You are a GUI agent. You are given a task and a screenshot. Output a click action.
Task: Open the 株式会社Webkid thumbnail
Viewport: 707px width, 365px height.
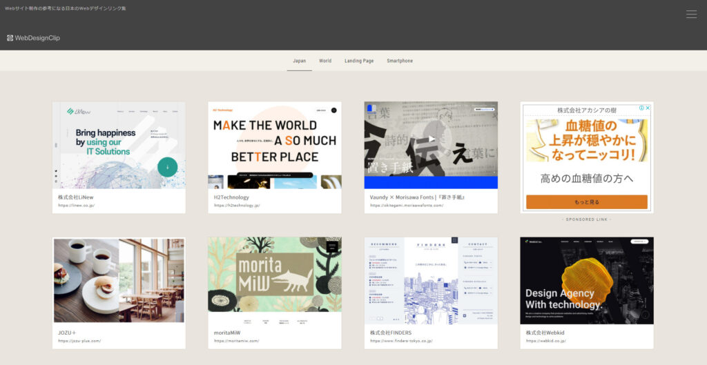[x=587, y=280]
